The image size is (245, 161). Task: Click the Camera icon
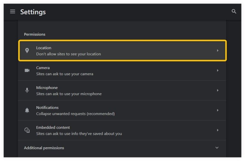click(27, 70)
